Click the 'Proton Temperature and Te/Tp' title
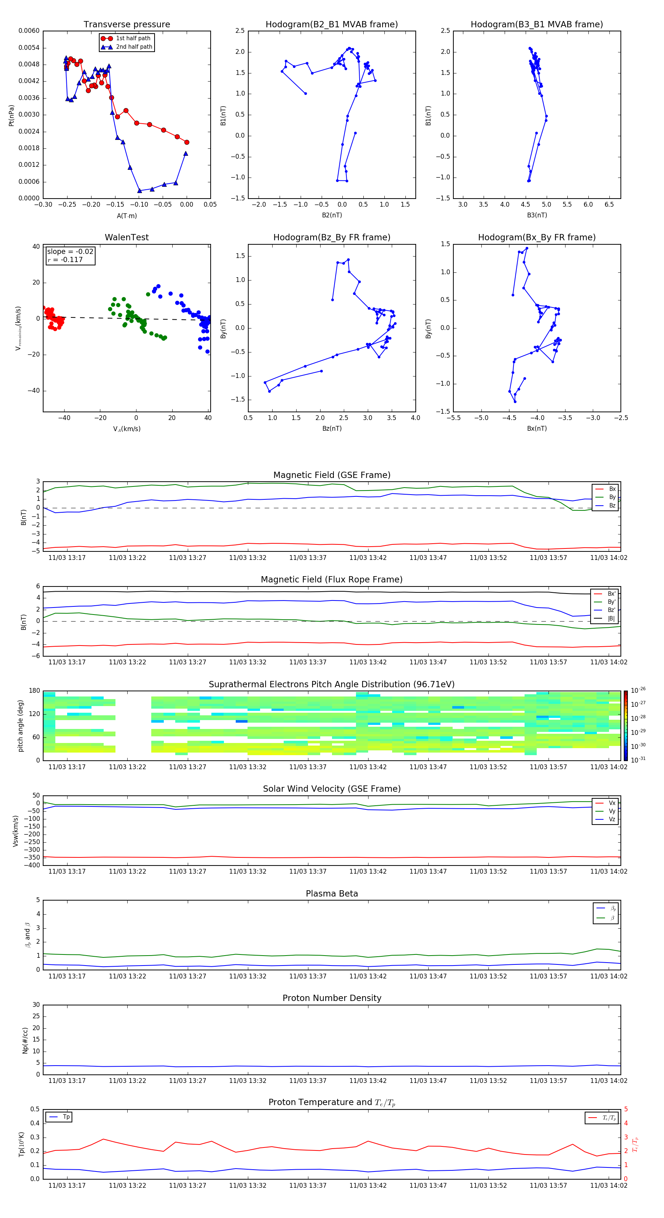Viewport: 664px width, 1218px height. tap(332, 1102)
